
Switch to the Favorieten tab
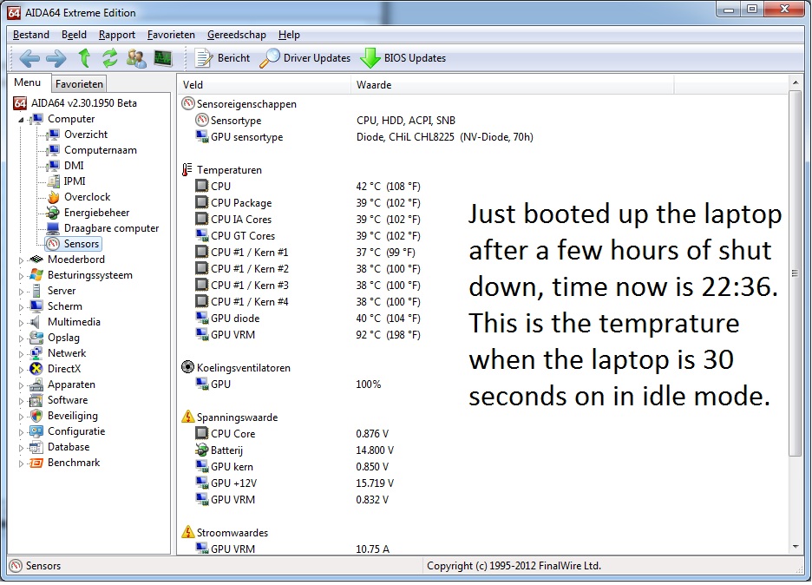point(79,84)
